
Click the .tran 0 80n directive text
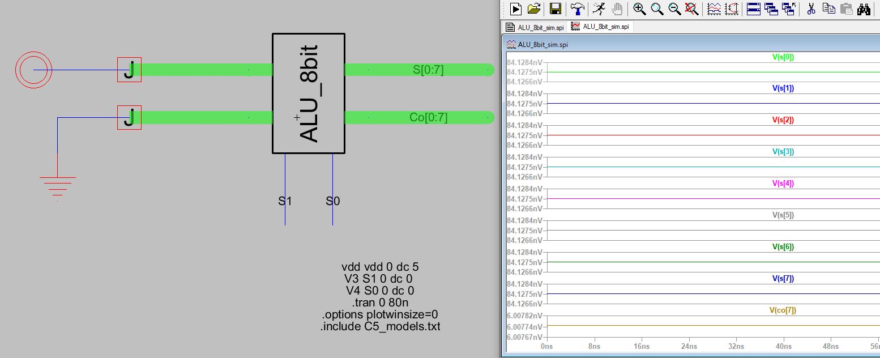point(380,302)
